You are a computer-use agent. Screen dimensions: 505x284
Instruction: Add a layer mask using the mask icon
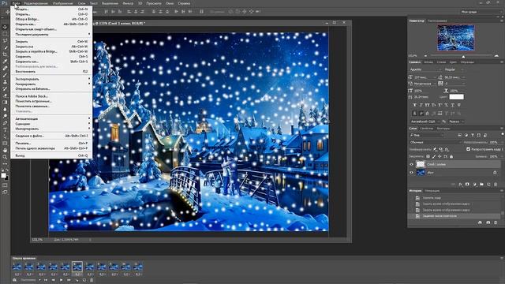(467, 184)
